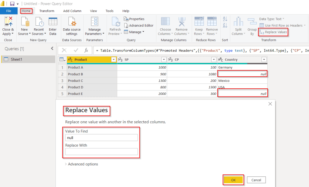Click the Group By icon

(x=252, y=21)
